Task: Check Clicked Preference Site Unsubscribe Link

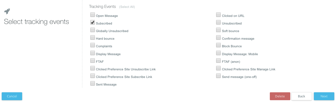Action: click(92, 68)
